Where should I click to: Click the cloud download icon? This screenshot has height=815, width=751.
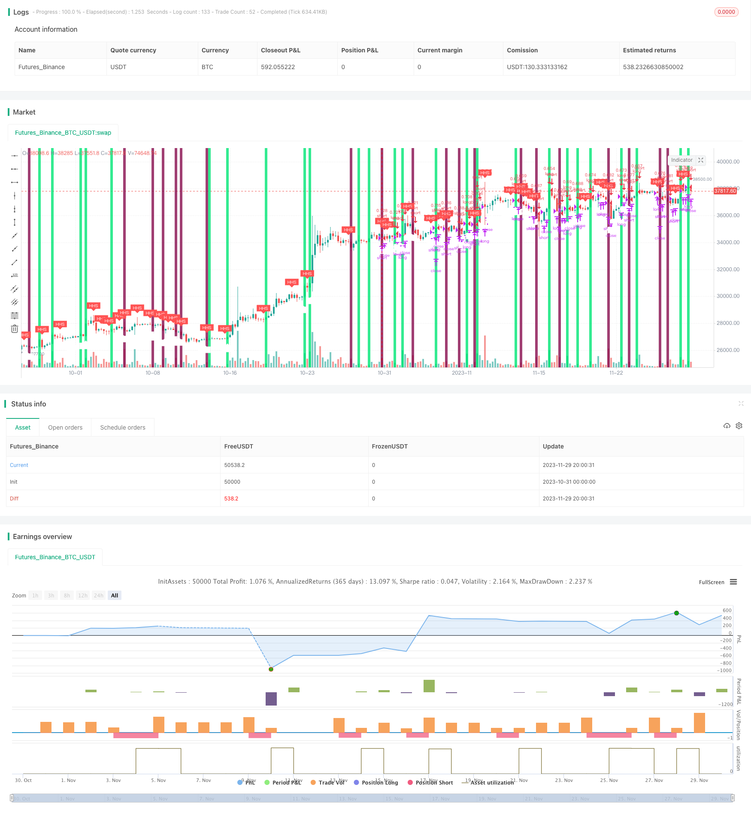[727, 426]
